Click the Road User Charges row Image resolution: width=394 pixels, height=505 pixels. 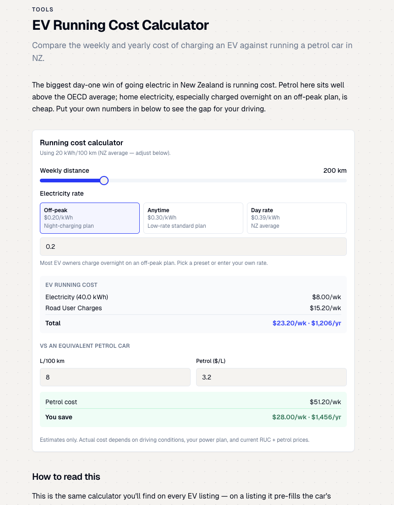coord(193,308)
